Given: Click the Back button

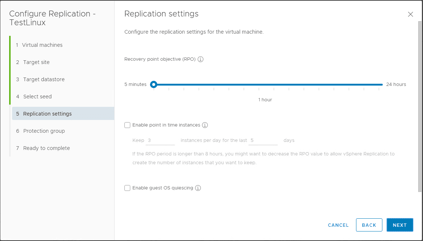Looking at the screenshot, I should click(369, 225).
